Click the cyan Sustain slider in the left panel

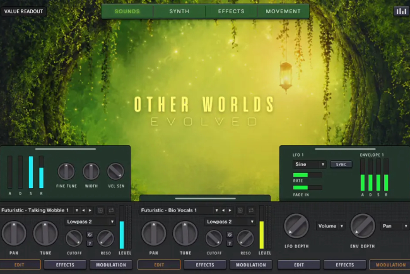pyautogui.click(x=31, y=172)
